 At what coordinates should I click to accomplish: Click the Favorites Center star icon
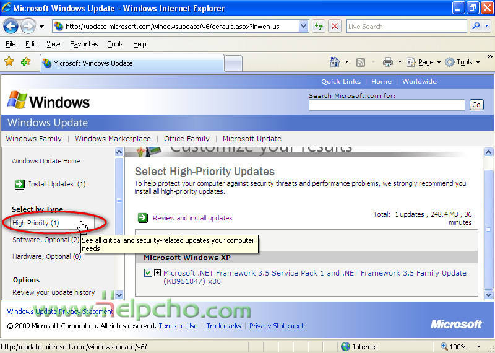point(9,62)
